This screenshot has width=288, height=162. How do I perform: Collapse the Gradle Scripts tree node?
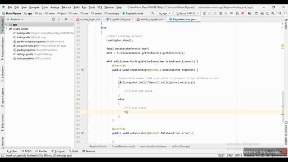(x=7, y=29)
